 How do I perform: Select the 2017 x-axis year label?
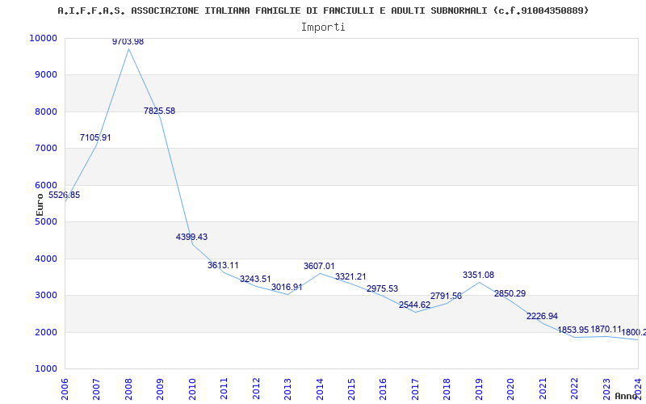pyautogui.click(x=415, y=389)
